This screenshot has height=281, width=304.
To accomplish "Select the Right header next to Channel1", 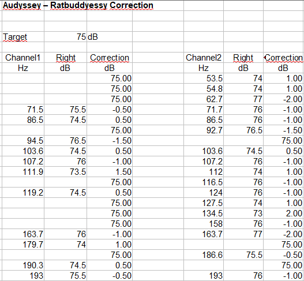I will [66, 58].
